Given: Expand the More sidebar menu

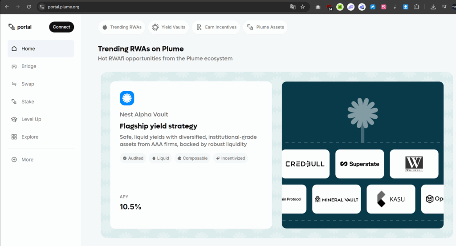Looking at the screenshot, I should (41, 159).
